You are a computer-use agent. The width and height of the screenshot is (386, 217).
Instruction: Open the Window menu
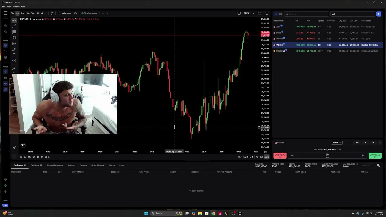tap(16, 6)
